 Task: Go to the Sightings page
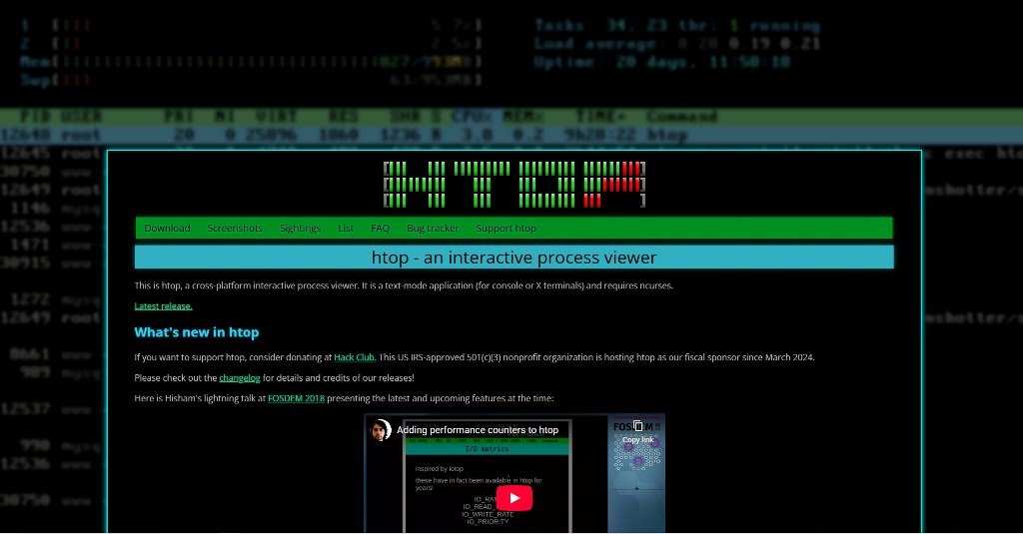point(300,229)
